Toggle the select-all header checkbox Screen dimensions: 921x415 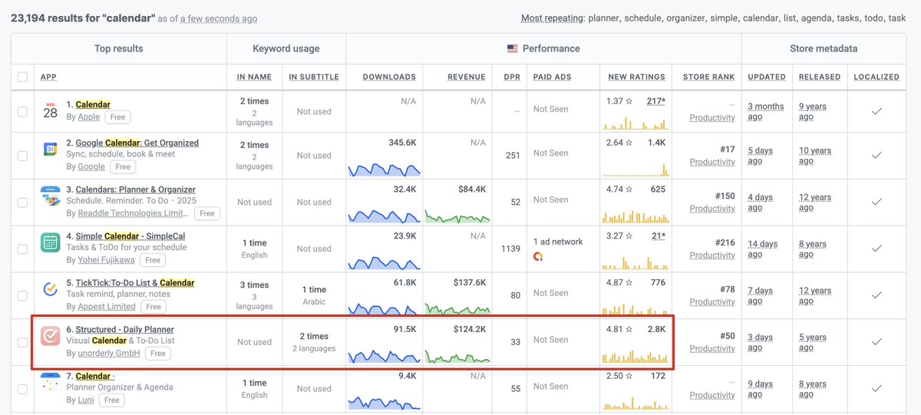[x=22, y=77]
